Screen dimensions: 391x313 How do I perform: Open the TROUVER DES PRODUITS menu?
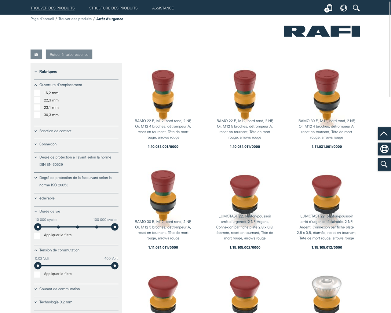click(52, 8)
